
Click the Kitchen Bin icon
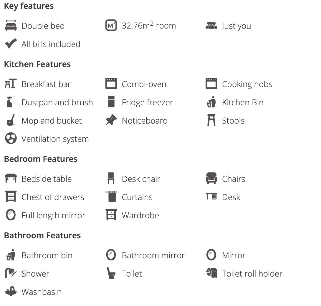(x=211, y=102)
